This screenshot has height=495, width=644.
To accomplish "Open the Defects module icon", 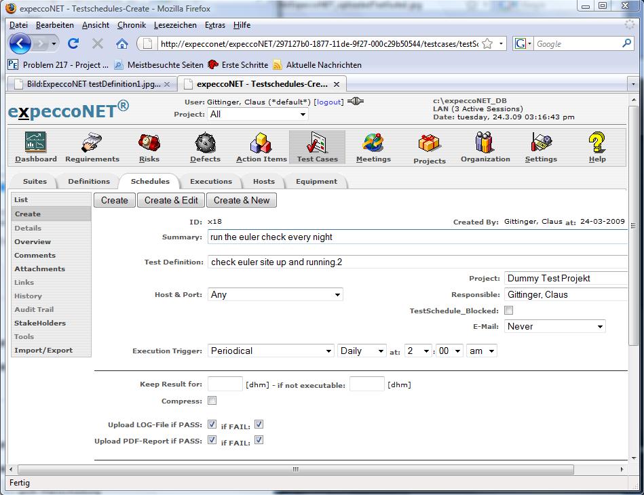I will point(205,143).
